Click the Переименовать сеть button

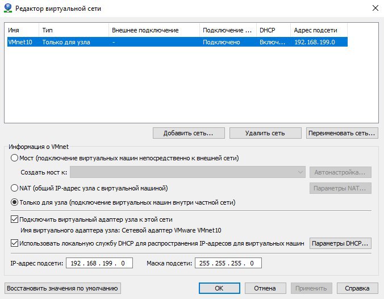tap(342, 133)
